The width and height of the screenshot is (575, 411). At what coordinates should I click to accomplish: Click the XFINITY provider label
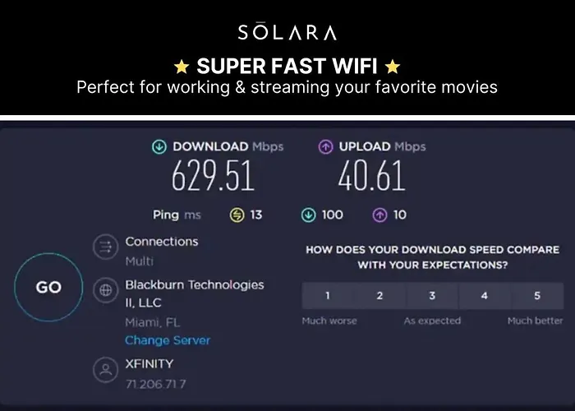pyautogui.click(x=149, y=363)
